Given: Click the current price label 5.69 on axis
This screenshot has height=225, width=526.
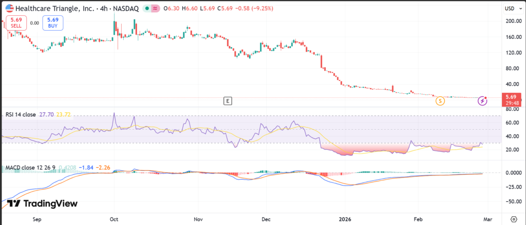Looking at the screenshot, I should pos(511,96).
